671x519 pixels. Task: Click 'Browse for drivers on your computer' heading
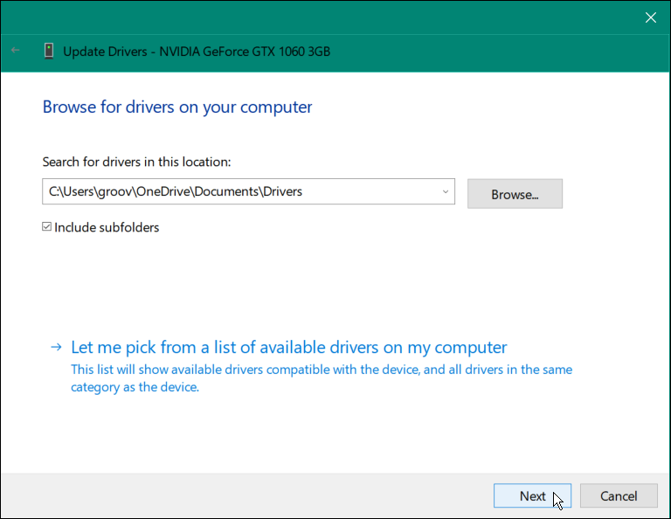pyautogui.click(x=177, y=107)
